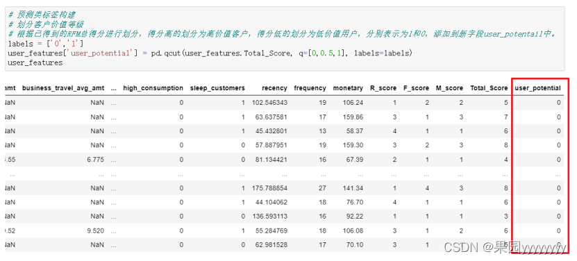Click the code line labels = ['0','1']

(x=46, y=44)
